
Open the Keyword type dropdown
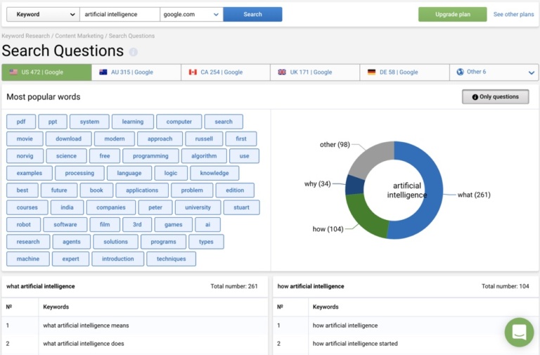click(x=41, y=14)
